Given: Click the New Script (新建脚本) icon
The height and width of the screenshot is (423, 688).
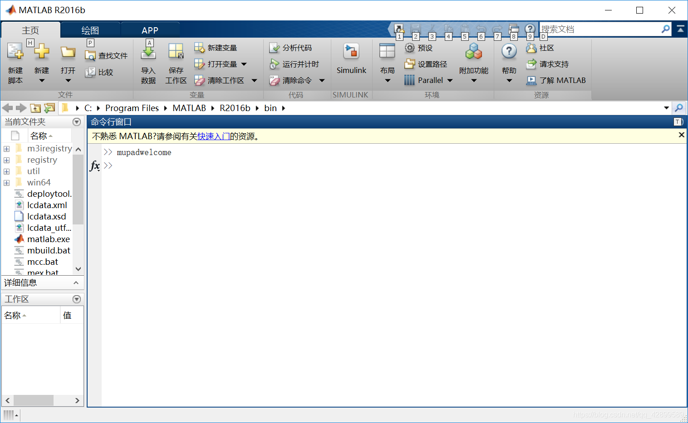Looking at the screenshot, I should click(x=15, y=52).
